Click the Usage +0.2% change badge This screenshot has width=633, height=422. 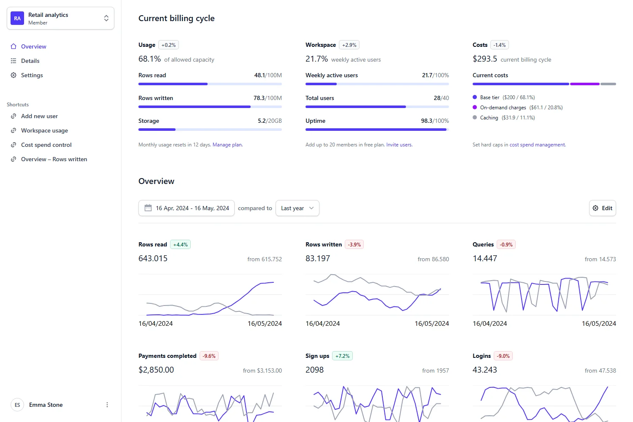[x=168, y=45]
